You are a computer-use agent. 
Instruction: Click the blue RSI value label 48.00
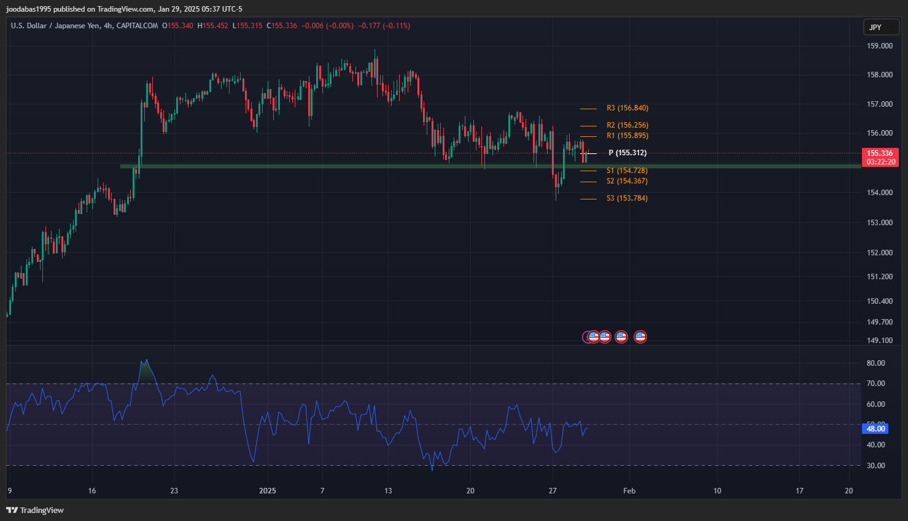point(875,429)
